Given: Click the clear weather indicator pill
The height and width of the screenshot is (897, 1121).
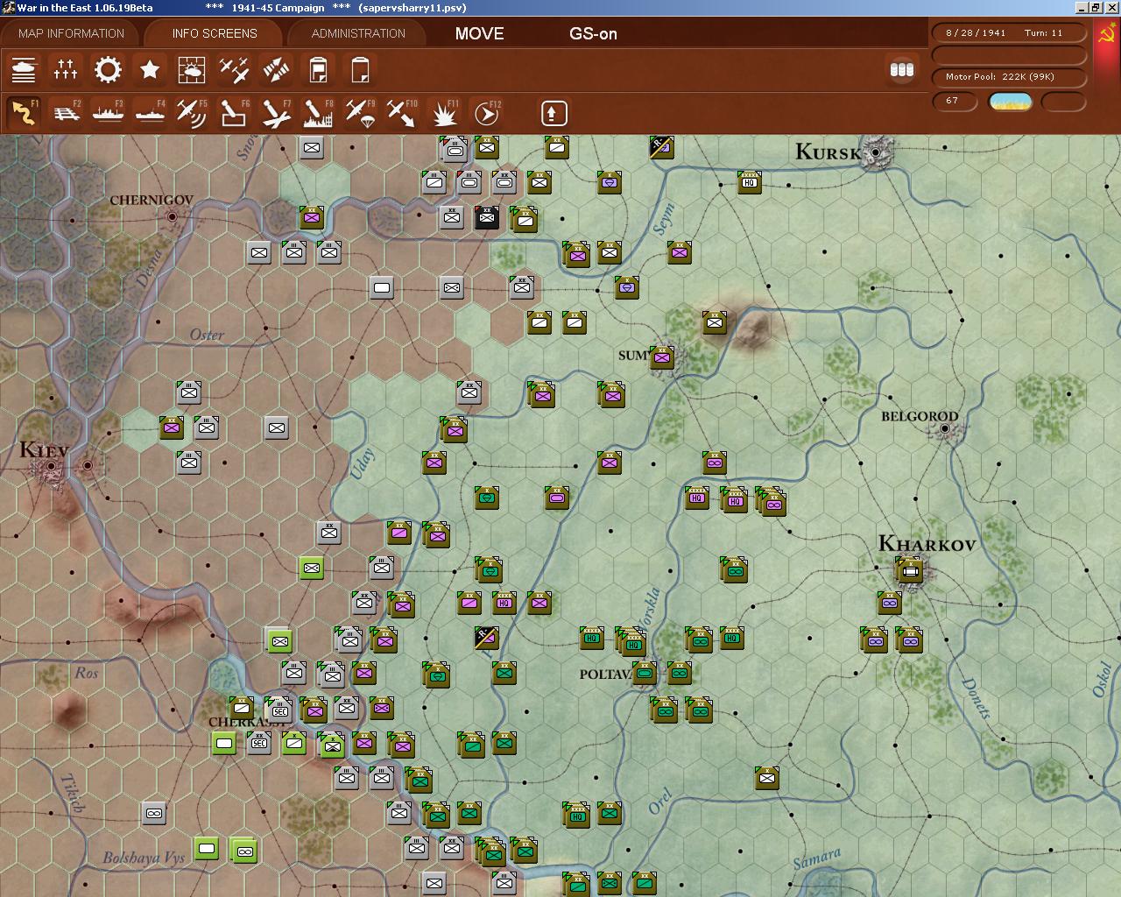Looking at the screenshot, I should pyautogui.click(x=1010, y=102).
